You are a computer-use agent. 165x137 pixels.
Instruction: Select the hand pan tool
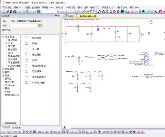pos(91,12)
